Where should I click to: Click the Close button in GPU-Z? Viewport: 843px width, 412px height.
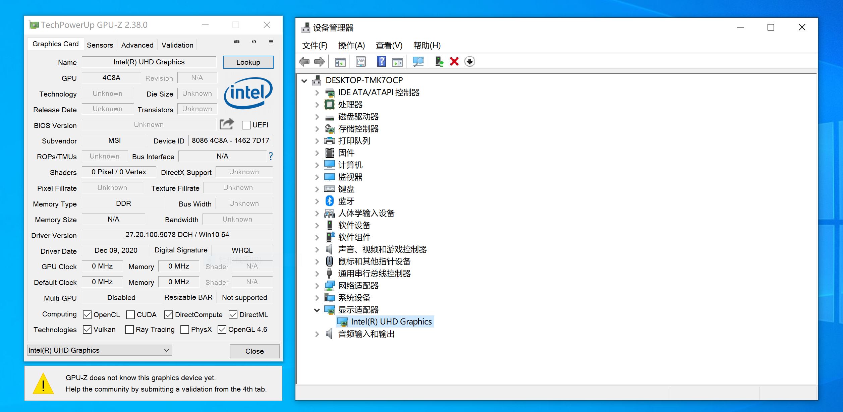pyautogui.click(x=254, y=351)
